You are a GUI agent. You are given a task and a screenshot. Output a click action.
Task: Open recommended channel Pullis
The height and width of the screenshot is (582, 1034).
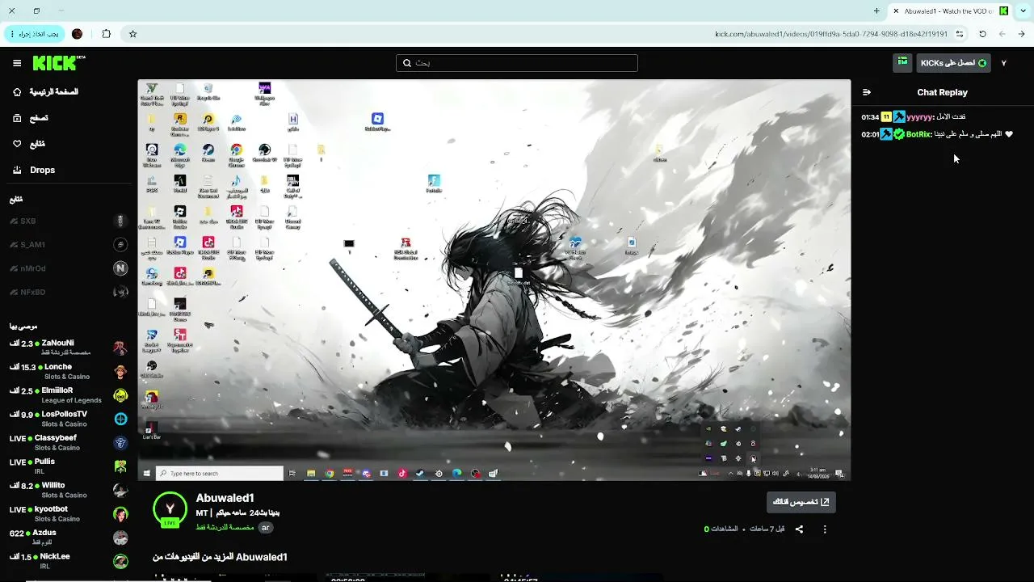point(68,466)
